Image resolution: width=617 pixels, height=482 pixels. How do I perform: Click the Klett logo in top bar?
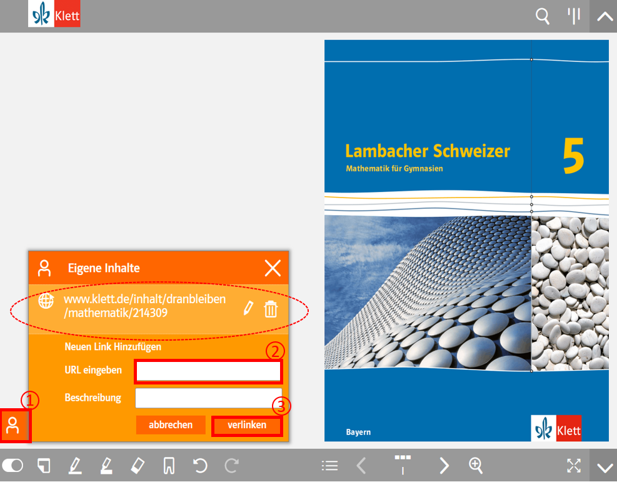click(54, 14)
